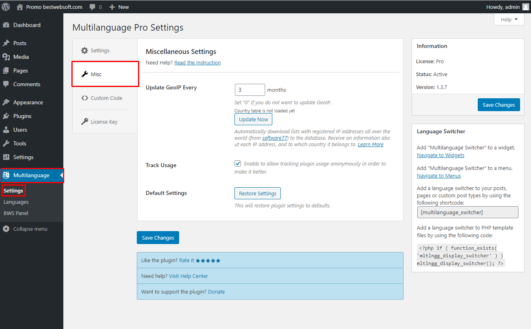Click the Users person icon
Image resolution: width=531 pixels, height=329 pixels.
tap(6, 130)
